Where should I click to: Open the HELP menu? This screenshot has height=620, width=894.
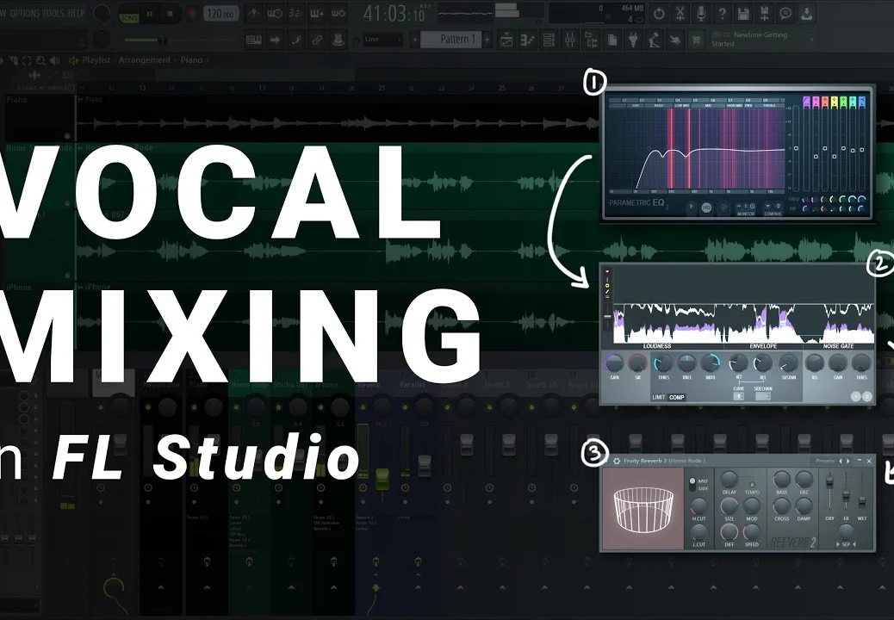[x=76, y=13]
